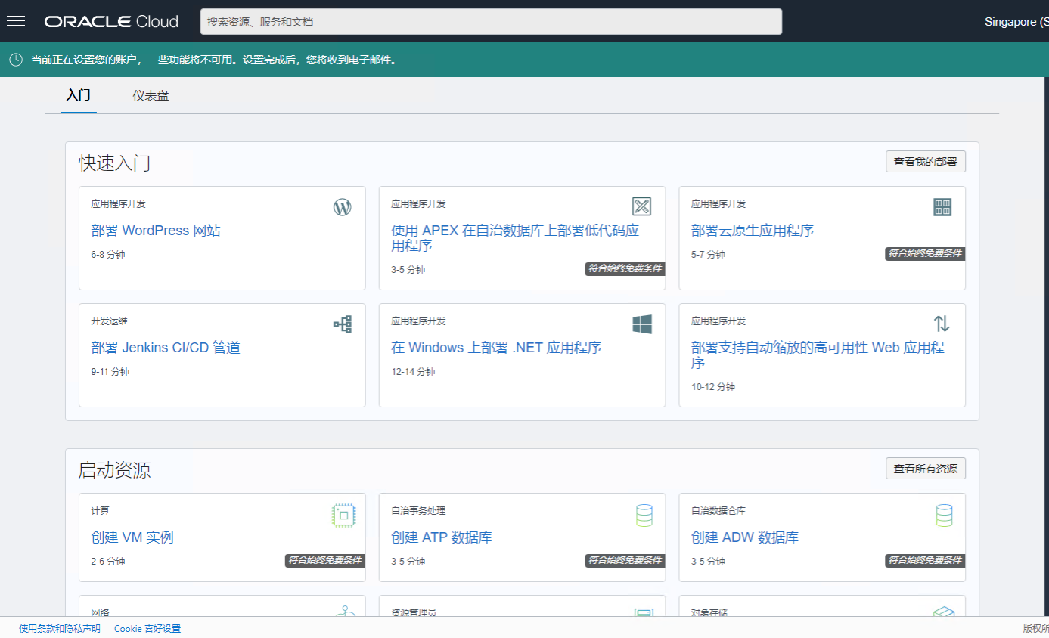
Task: Click the Oracle Cloud logo
Action: click(111, 22)
